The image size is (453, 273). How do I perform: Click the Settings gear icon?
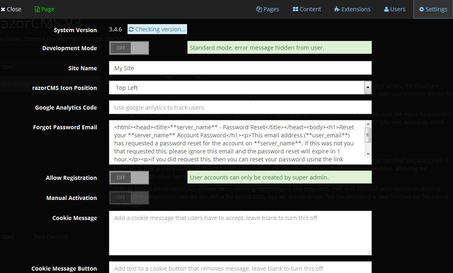[x=422, y=9]
